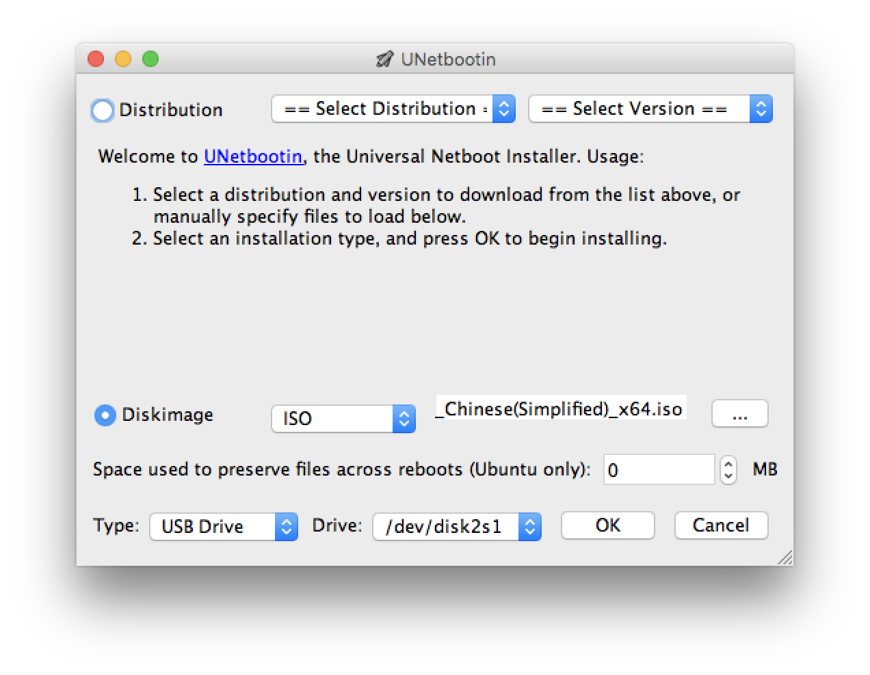Close the UNetbootin window
Screen dimensions: 870x675
click(x=96, y=59)
